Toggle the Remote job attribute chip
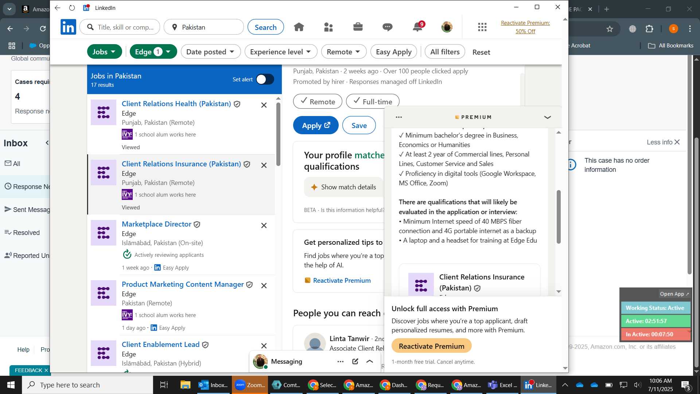This screenshot has height=394, width=700. click(318, 101)
